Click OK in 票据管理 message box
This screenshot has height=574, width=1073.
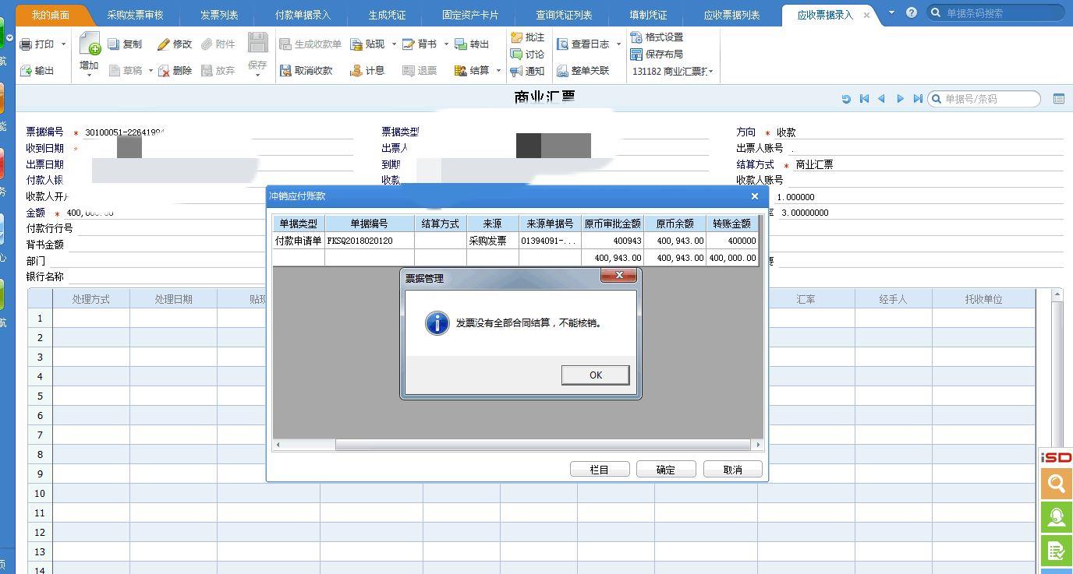click(596, 375)
